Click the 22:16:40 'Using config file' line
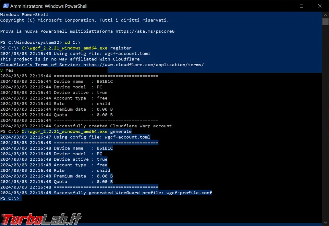Viewport: 329px width, 226px height. 75,54
